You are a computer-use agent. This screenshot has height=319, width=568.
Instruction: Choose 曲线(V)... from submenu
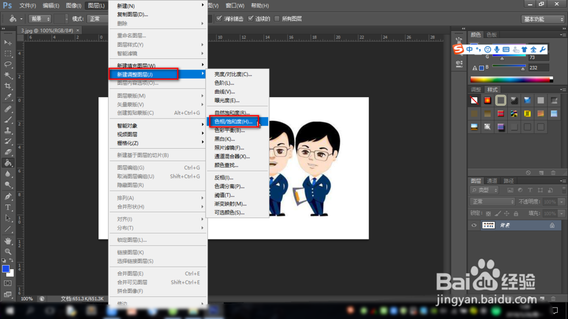(x=237, y=91)
